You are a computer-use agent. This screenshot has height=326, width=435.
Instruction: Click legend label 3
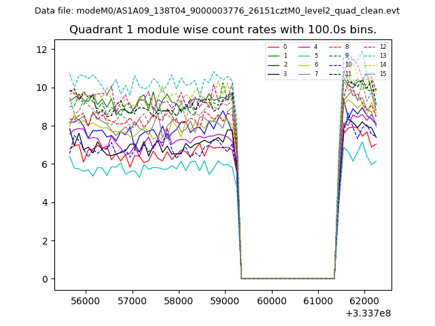pos(285,73)
